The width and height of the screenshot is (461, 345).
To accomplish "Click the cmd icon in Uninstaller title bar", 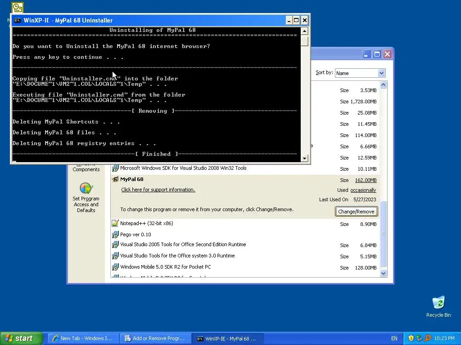I will pos(18,20).
